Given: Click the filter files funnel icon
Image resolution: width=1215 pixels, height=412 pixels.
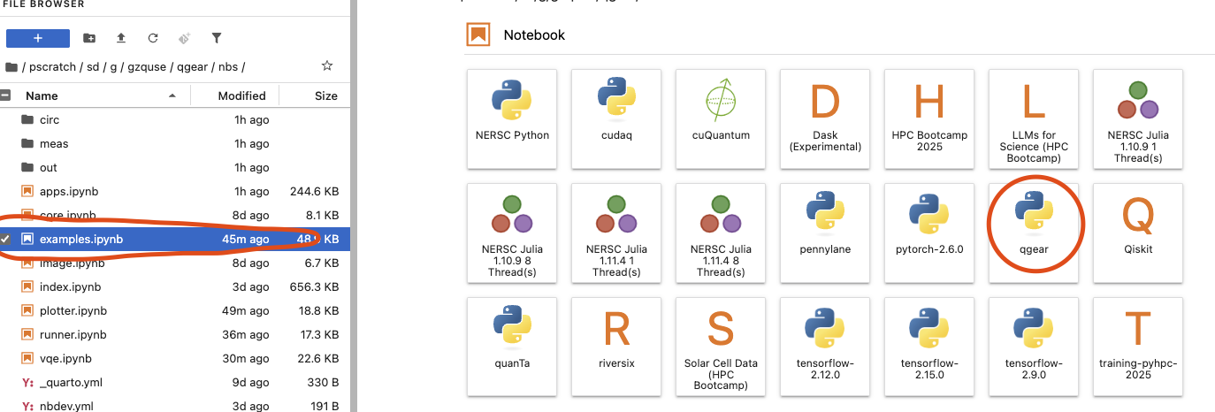Looking at the screenshot, I should tap(217, 38).
